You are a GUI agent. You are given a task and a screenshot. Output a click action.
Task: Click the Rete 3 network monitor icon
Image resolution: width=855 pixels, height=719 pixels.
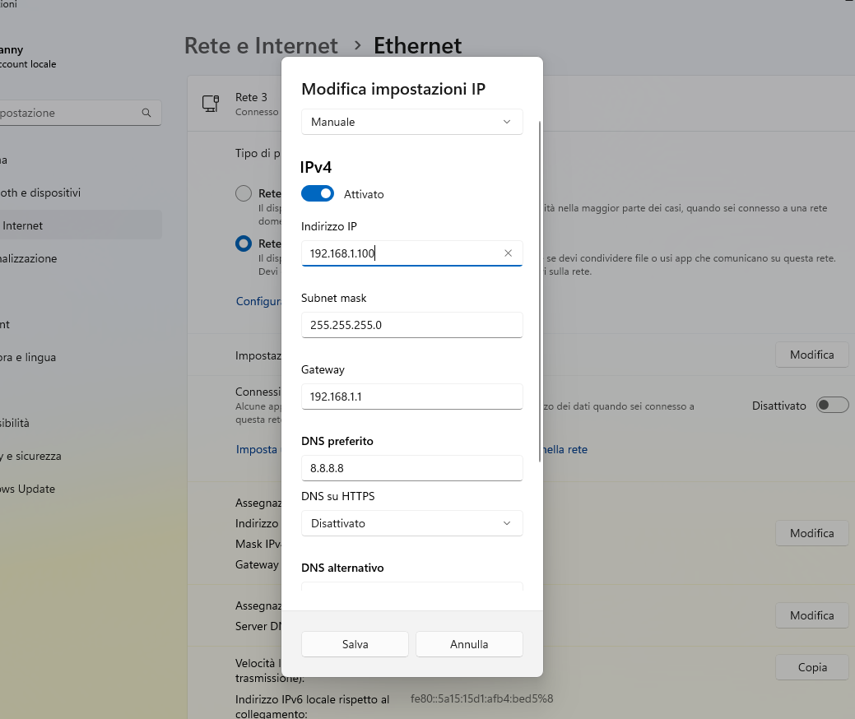(x=211, y=103)
